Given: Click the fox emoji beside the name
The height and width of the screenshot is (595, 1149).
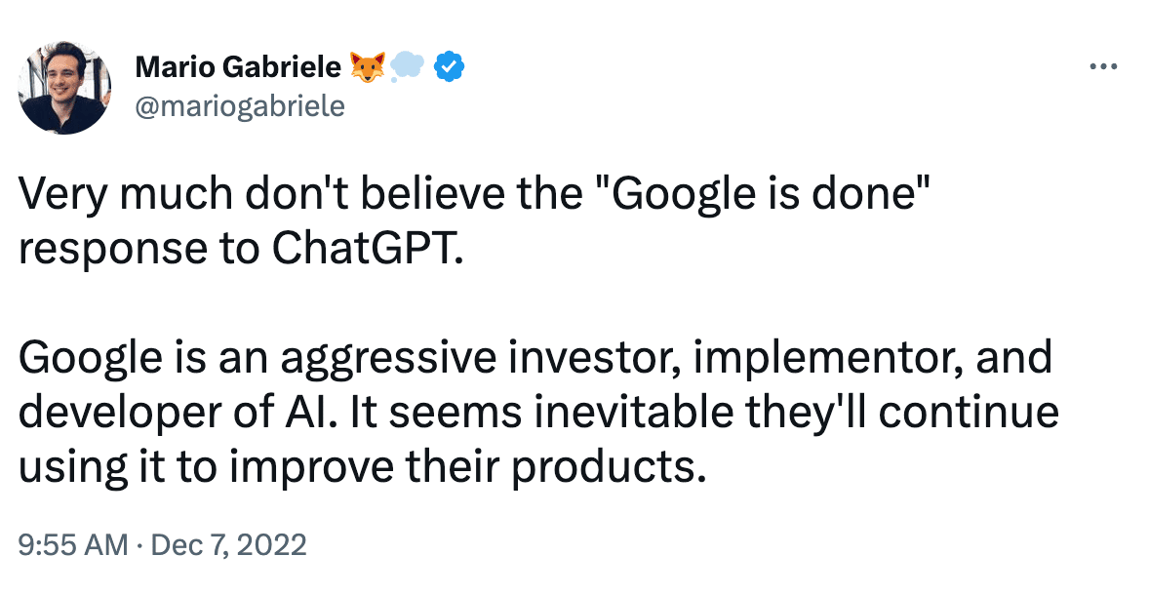Looking at the screenshot, I should point(367,67).
